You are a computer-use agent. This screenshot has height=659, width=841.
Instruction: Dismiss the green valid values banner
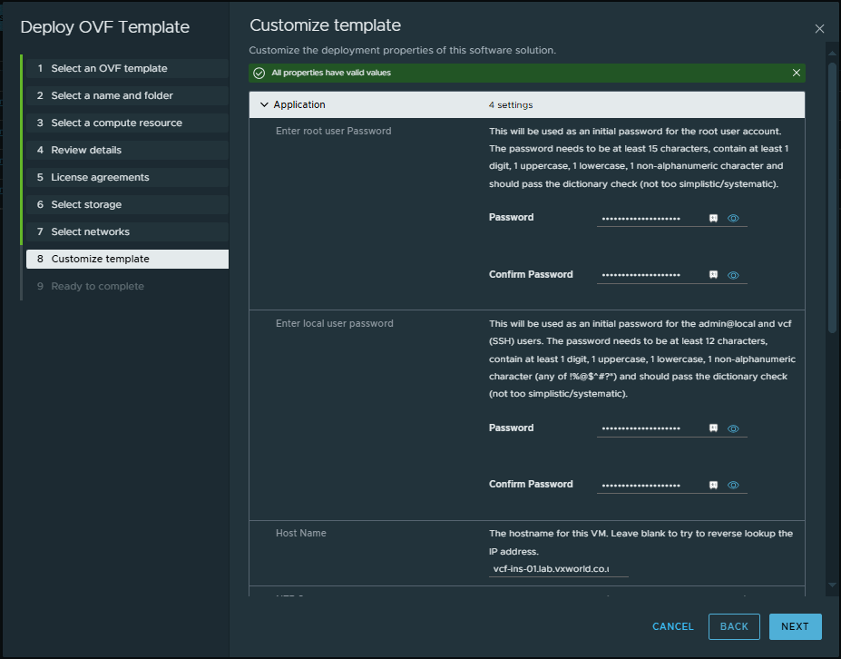796,73
